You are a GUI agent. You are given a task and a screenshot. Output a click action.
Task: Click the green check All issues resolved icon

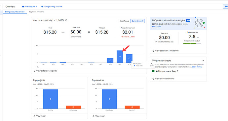[x=153, y=71]
